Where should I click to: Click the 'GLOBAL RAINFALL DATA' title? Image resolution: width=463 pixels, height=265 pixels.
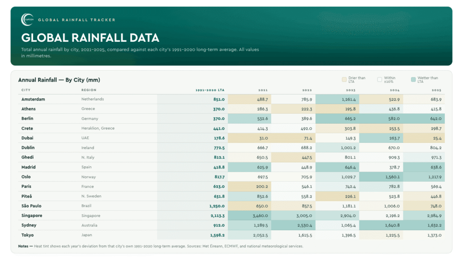[x=90, y=38]
